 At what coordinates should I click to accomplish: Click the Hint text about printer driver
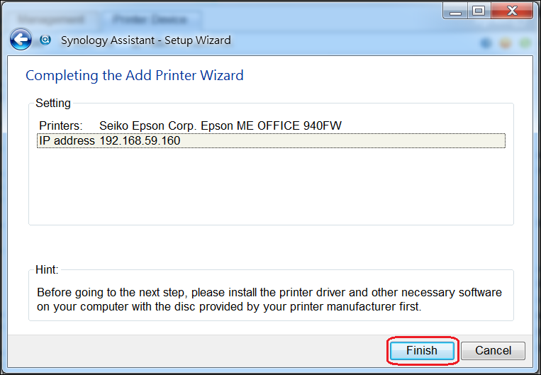pos(269,299)
